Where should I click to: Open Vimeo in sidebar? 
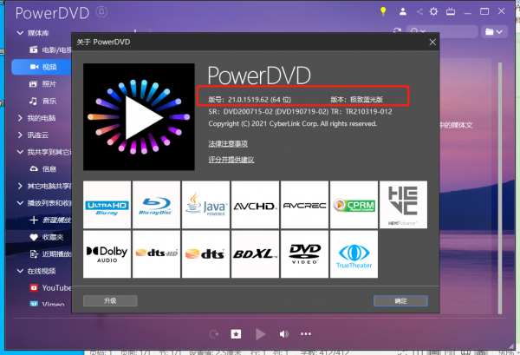(47, 304)
